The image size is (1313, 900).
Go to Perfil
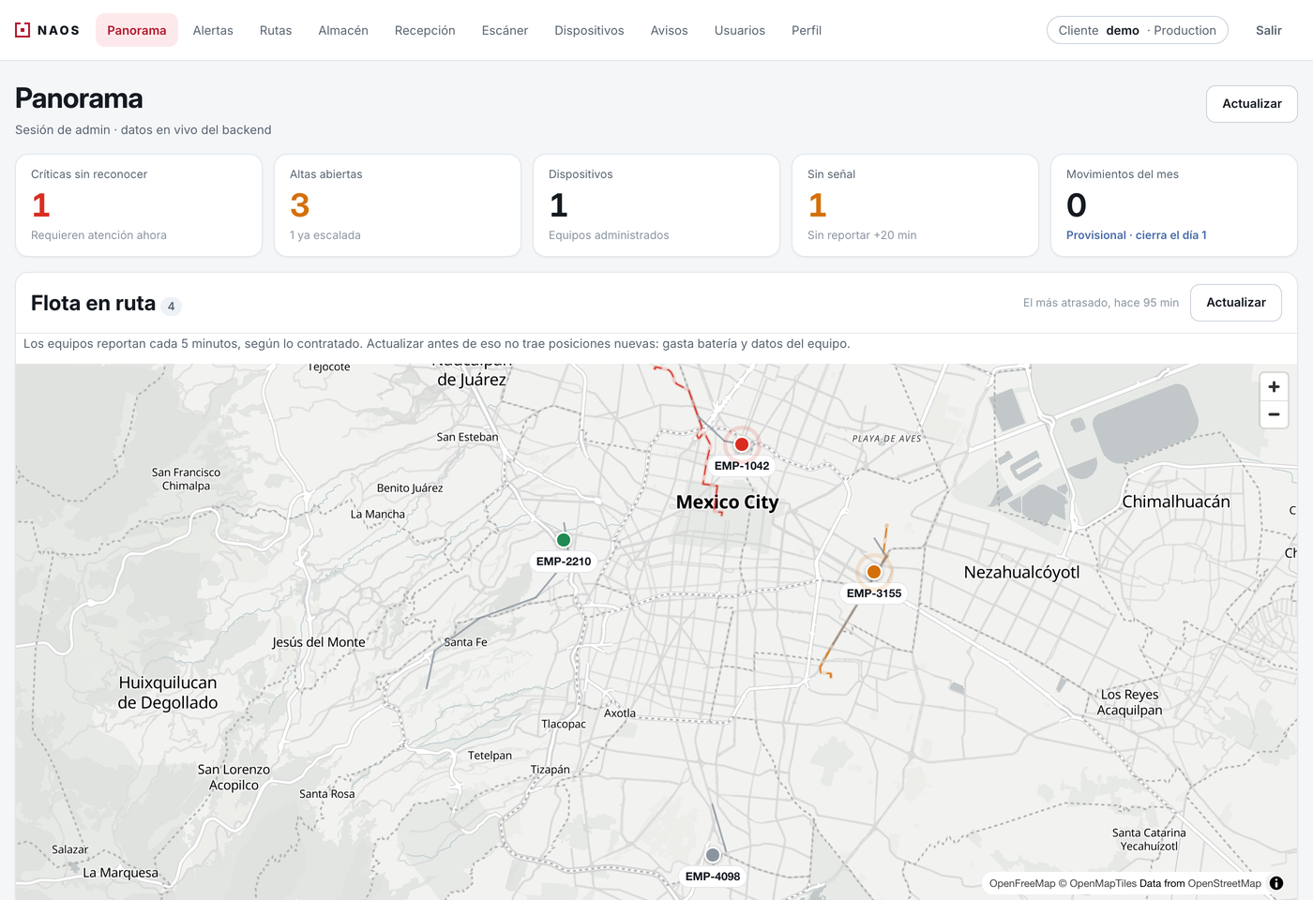click(807, 30)
